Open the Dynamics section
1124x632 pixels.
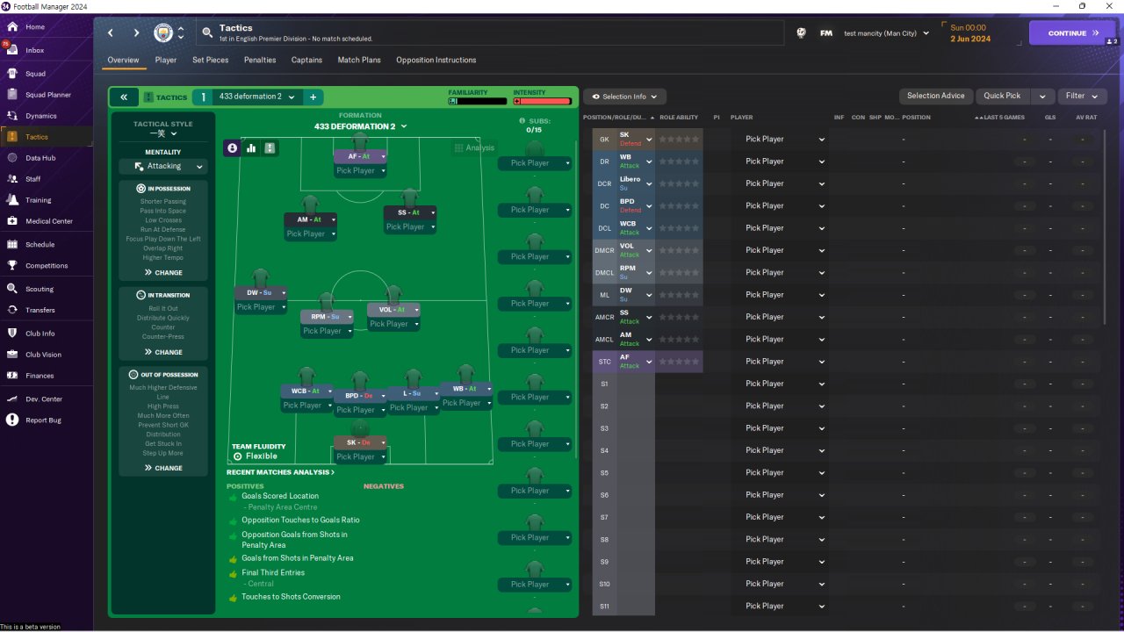tap(40, 116)
